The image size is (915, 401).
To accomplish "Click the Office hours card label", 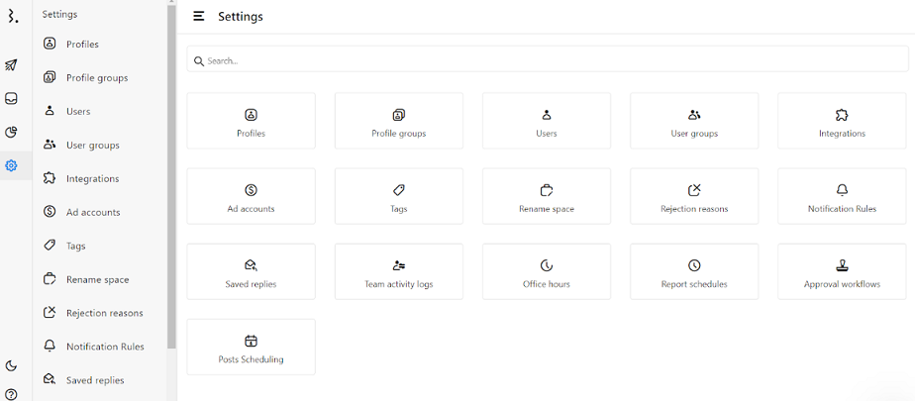I will coord(547,284).
